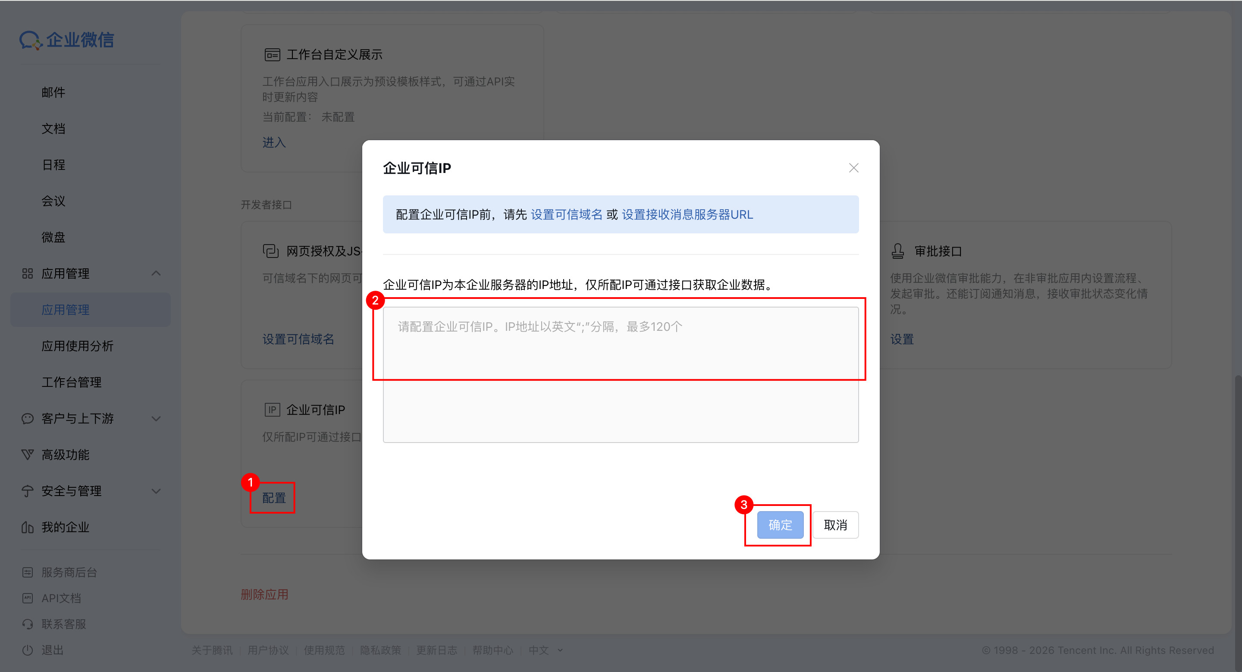Click the 高级功能 sidebar icon
The image size is (1242, 672).
pyautogui.click(x=28, y=454)
